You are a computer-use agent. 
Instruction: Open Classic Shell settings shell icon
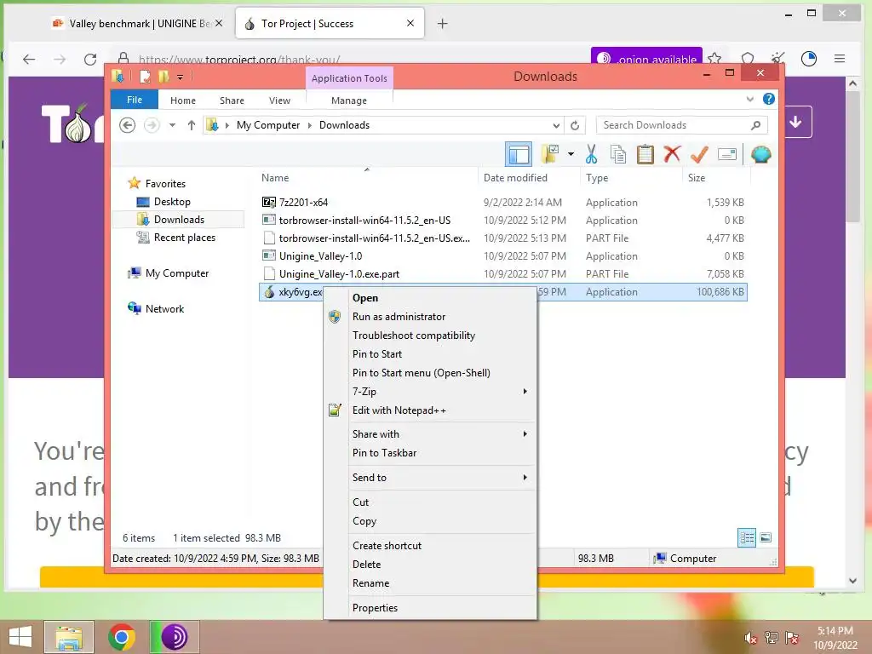[x=760, y=155]
